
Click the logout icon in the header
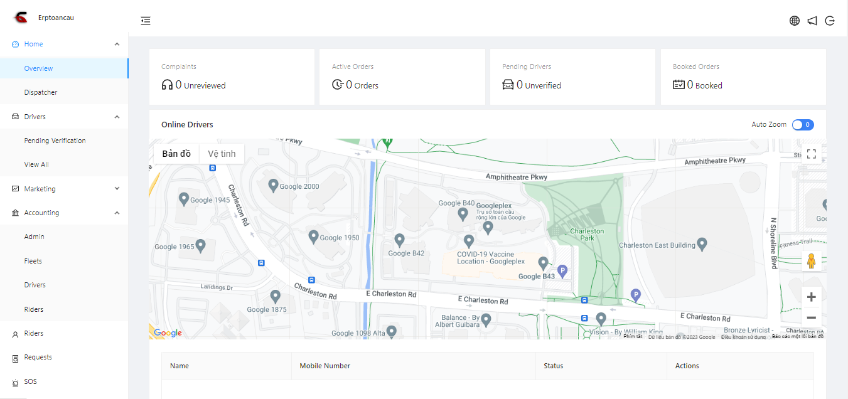click(830, 21)
